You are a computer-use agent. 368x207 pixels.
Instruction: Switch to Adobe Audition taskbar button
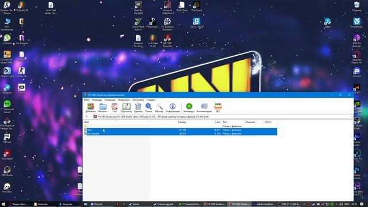263,204
